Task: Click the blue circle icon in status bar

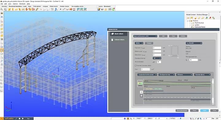Action: (x=125, y=118)
